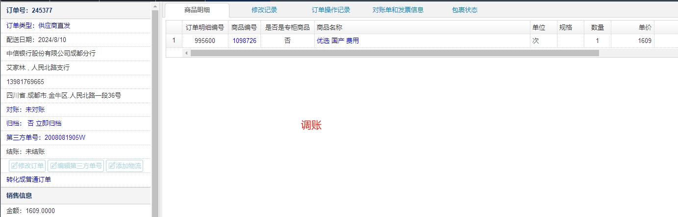Click the 否 cell in 专柜商品 column
Image resolution: width=678 pixels, height=217 pixels.
[287, 41]
